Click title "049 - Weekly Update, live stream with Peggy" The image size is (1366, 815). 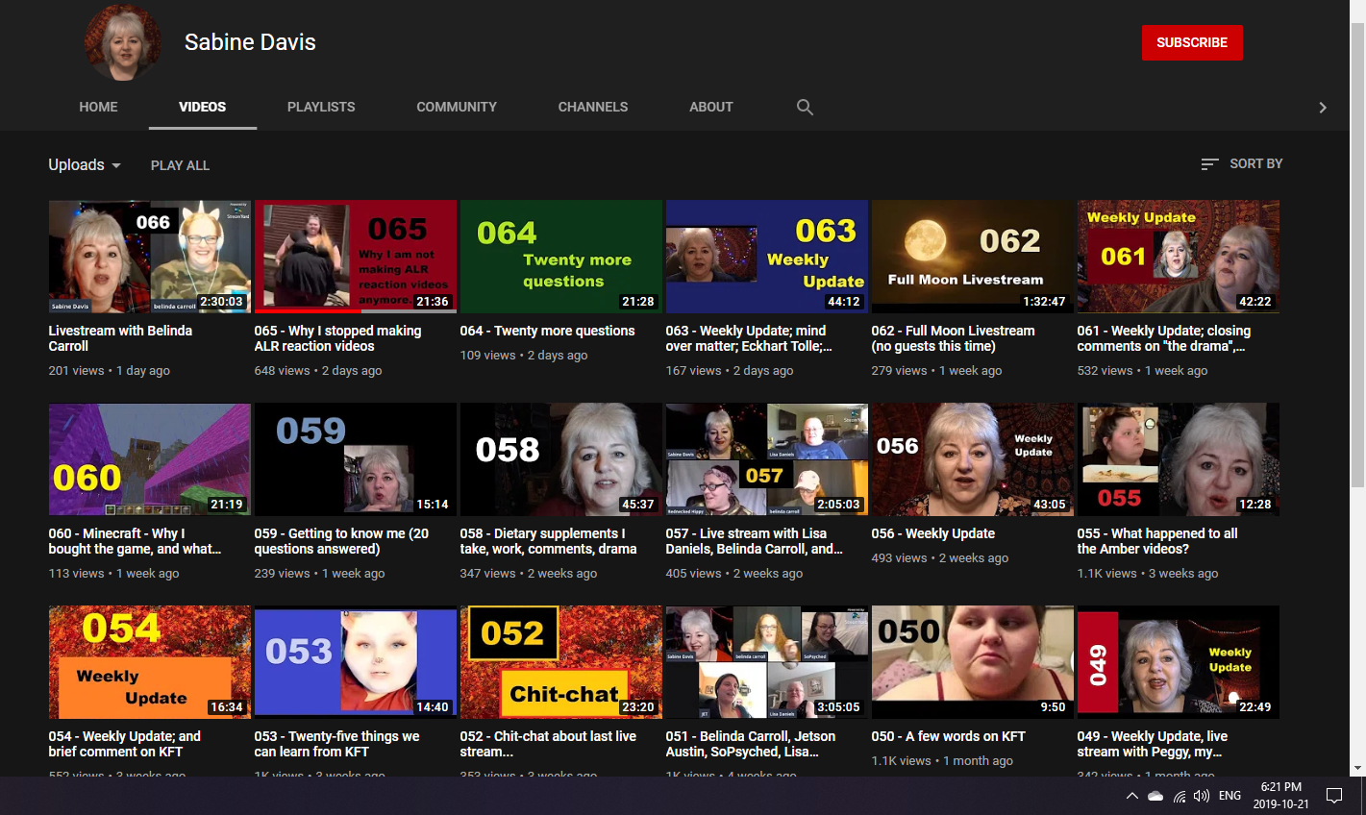coord(1153,744)
